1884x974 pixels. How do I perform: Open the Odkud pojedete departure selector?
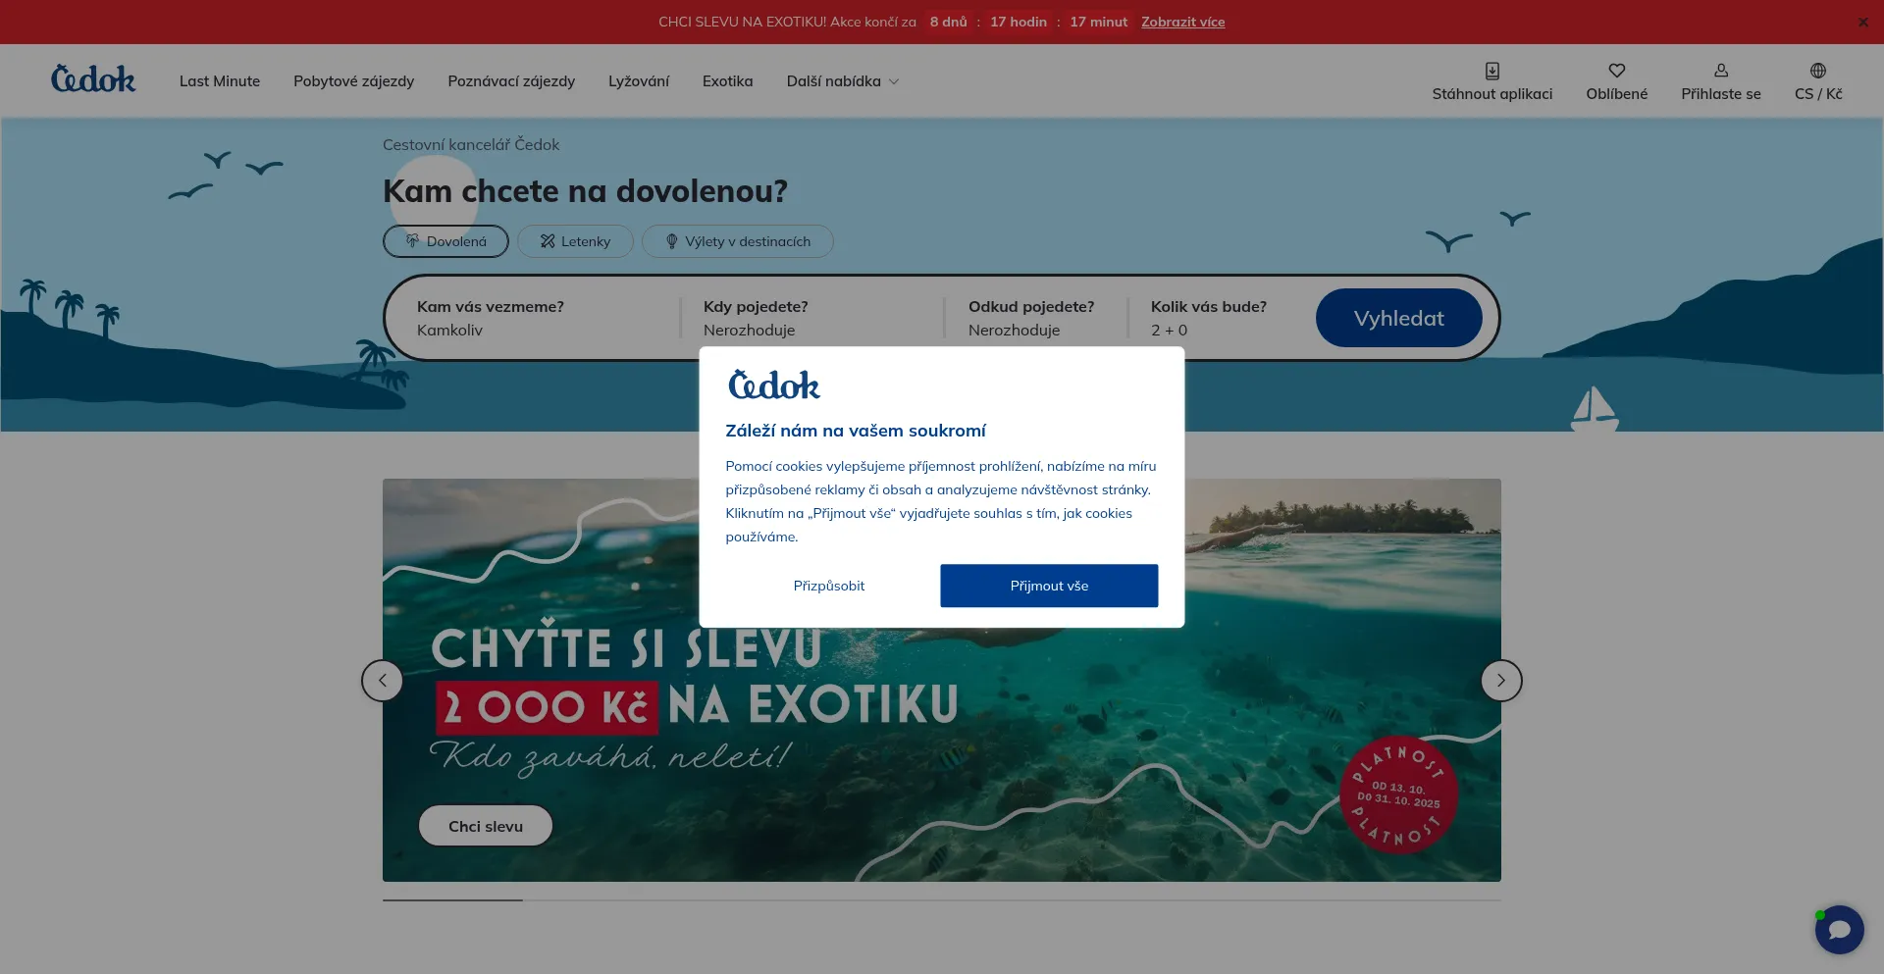(x=1032, y=319)
